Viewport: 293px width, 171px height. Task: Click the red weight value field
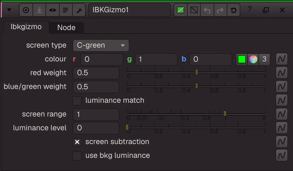(96, 73)
